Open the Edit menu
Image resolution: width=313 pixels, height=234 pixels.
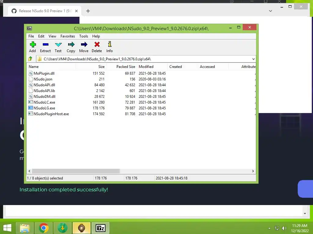[41, 36]
